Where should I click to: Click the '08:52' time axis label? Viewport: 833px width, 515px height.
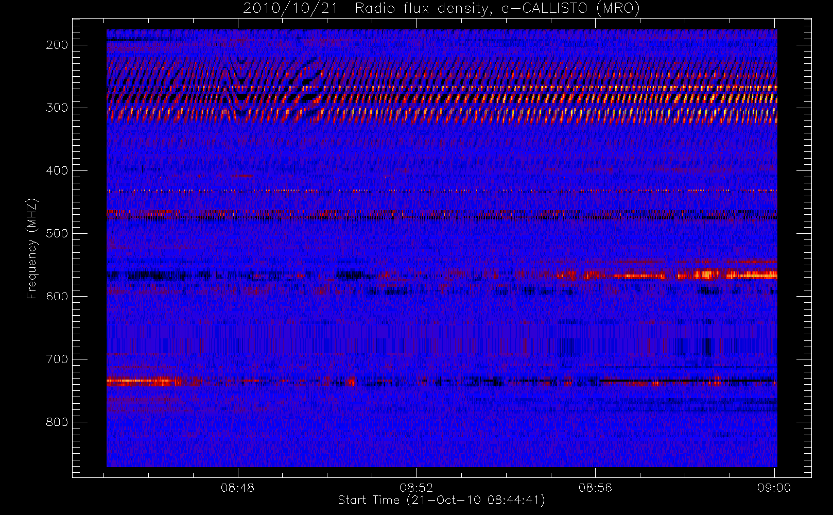pos(416,488)
